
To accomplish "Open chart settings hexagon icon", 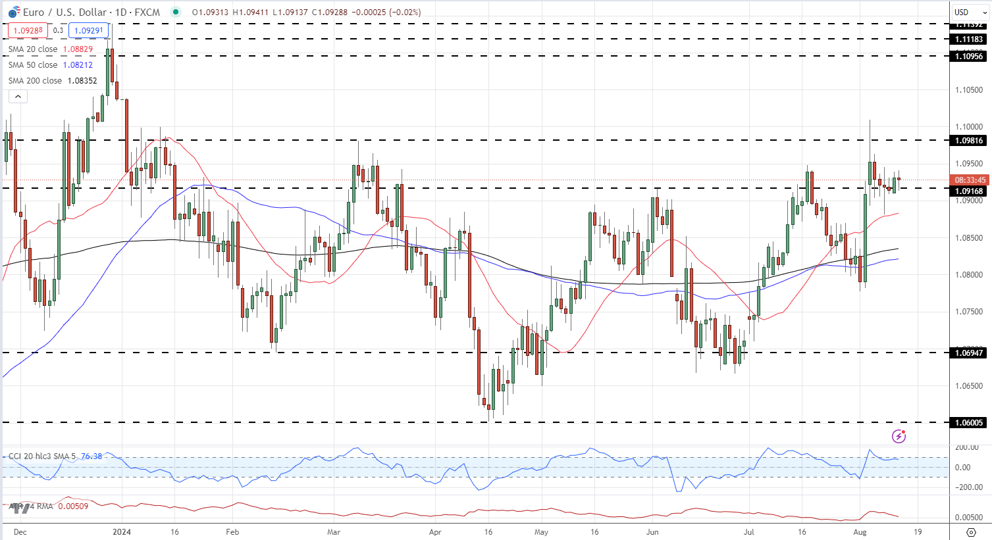I will 971,531.
